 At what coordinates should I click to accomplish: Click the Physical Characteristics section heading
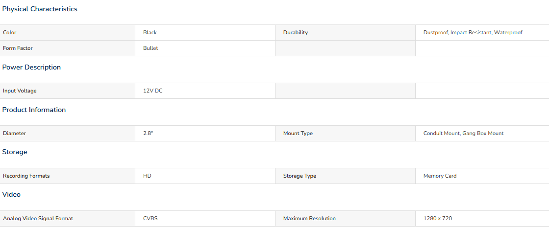point(40,9)
